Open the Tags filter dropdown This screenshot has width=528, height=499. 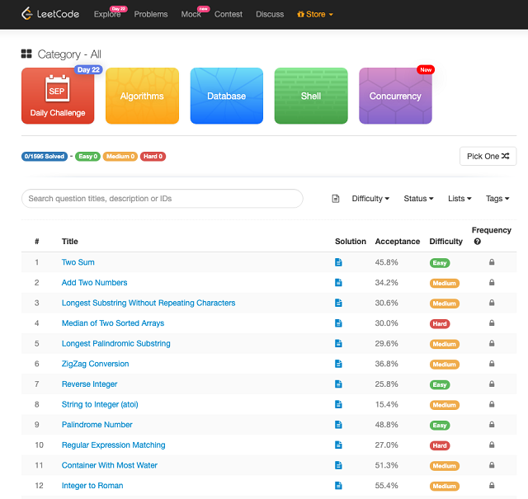pos(497,199)
